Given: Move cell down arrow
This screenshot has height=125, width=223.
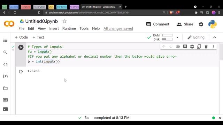Looking at the screenshot, I should (x=171, y=47).
